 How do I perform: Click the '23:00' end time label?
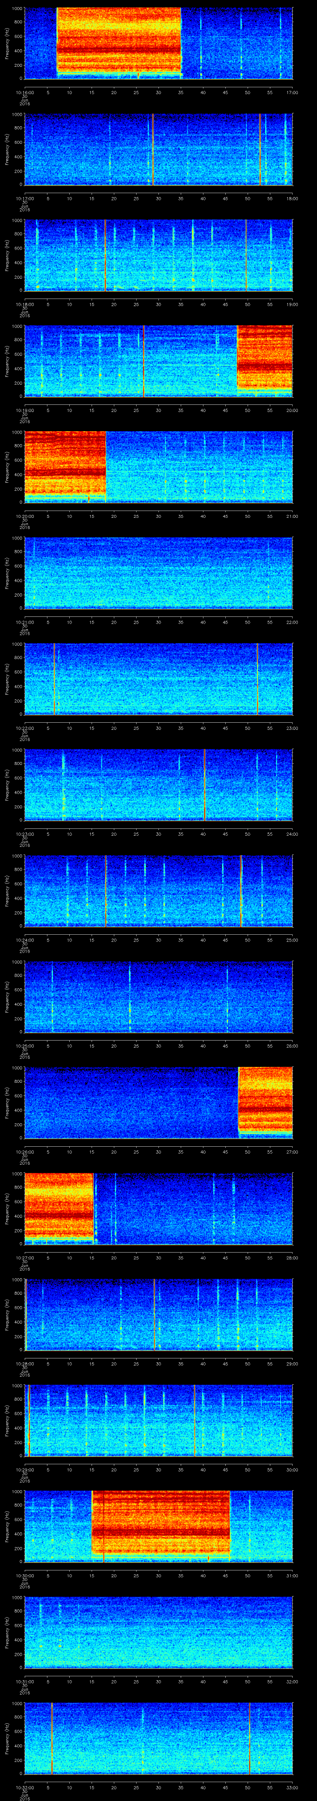[x=292, y=728]
